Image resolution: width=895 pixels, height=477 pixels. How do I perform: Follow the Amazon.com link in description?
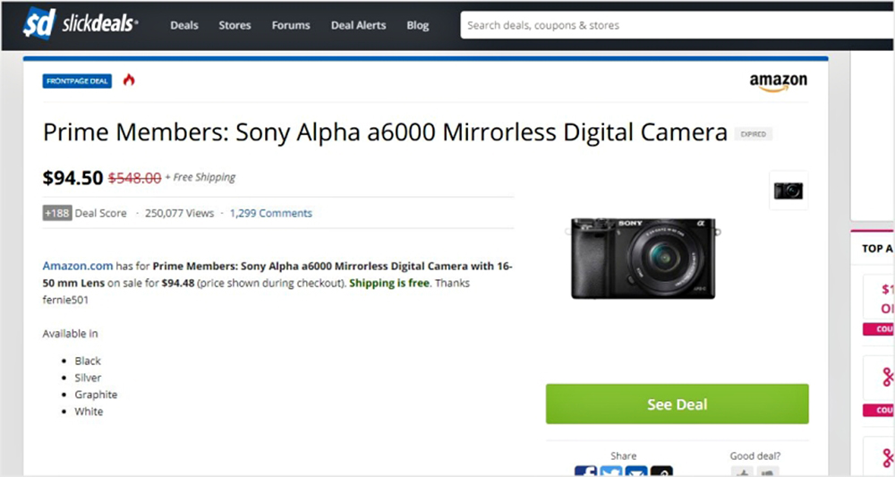[x=78, y=266]
